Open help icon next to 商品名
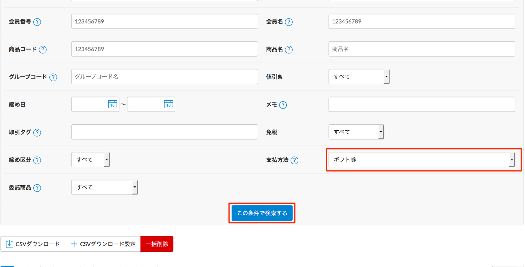 pyautogui.click(x=289, y=50)
